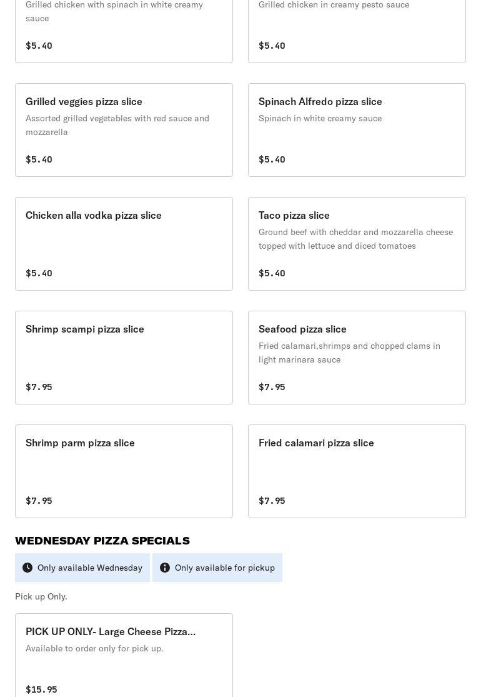Add Shrimp scampi pizza slice
This screenshot has width=481, height=697.
pos(124,358)
